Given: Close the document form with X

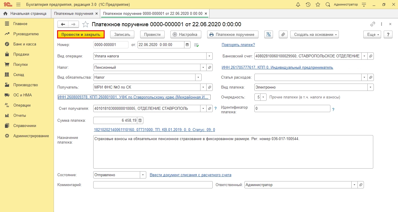Looking at the screenshot, I should click(x=390, y=24).
